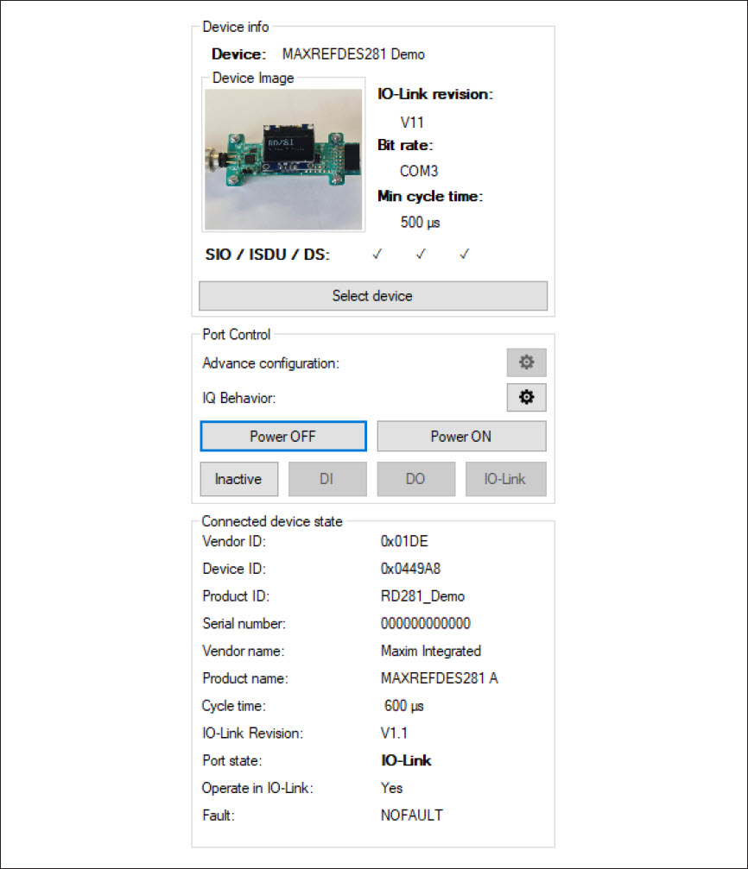Image resolution: width=748 pixels, height=869 pixels.
Task: Click the SIO support checkmark
Action: pyautogui.click(x=377, y=254)
